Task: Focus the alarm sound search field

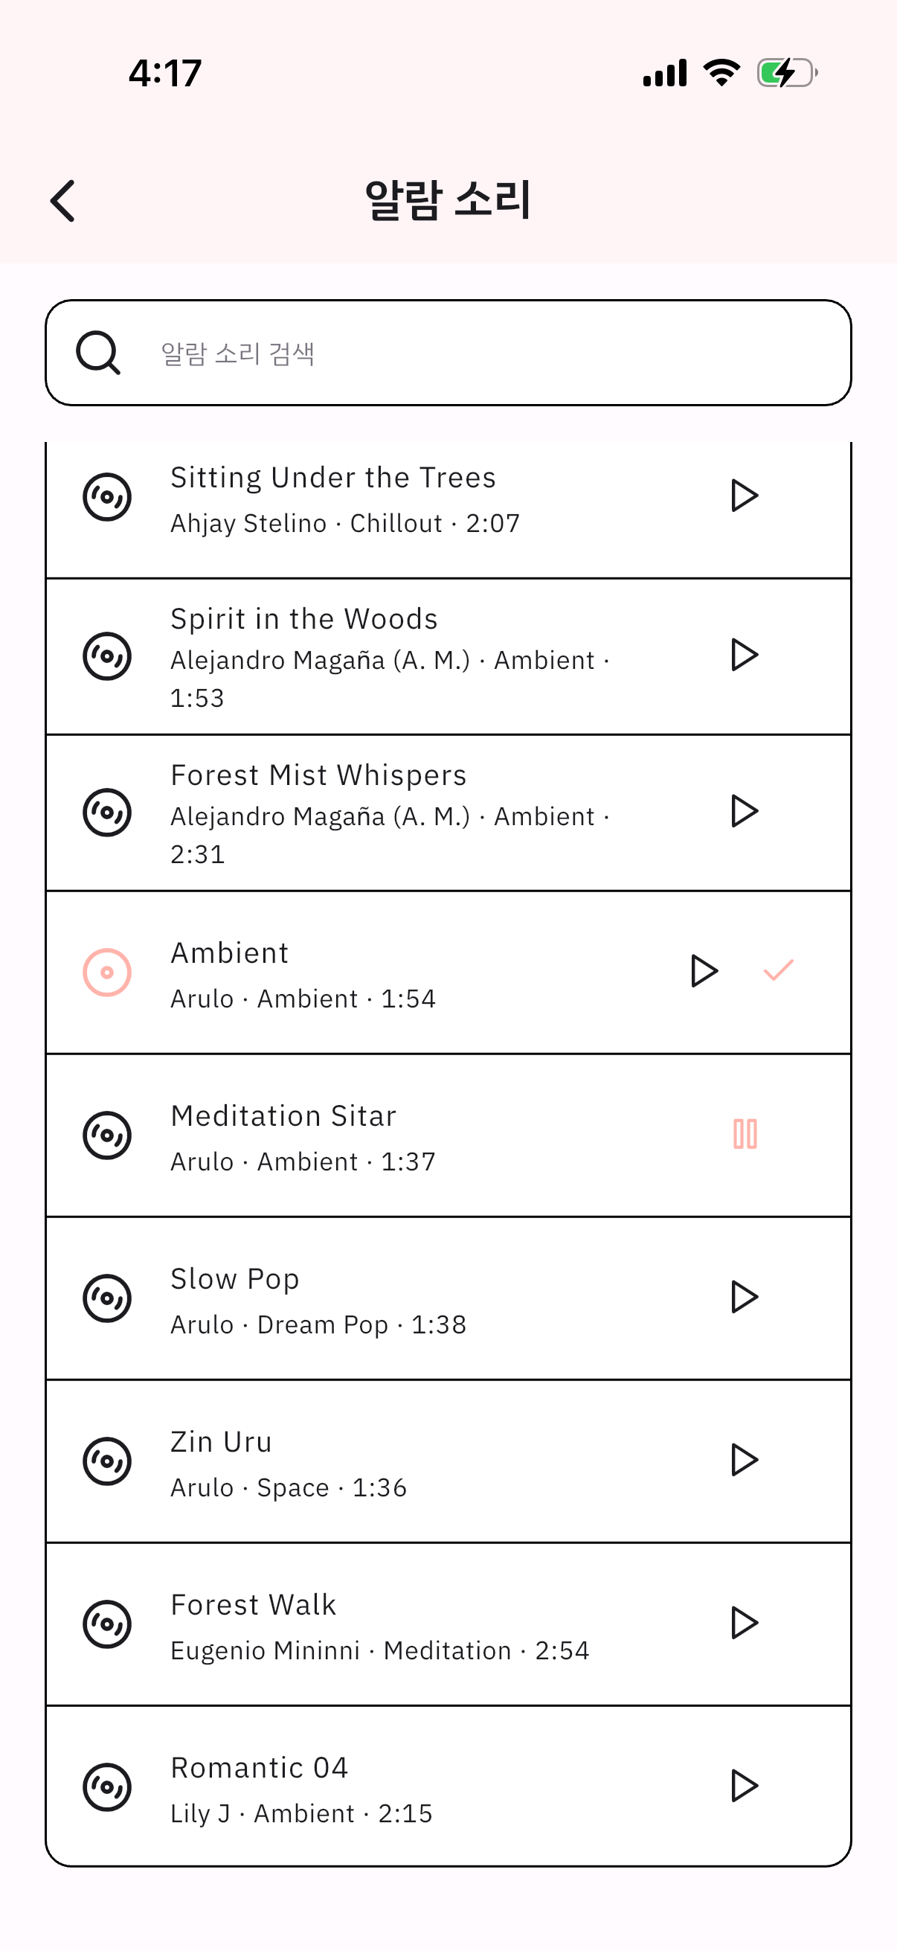Action: click(484, 353)
